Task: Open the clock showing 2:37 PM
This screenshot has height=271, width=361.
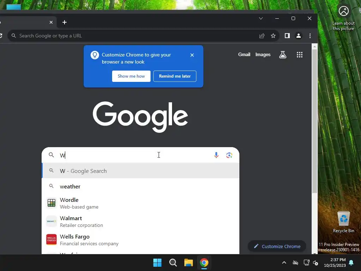Action: click(x=335, y=263)
